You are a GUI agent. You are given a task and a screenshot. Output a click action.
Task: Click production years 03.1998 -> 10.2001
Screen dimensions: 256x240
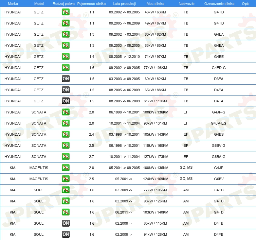[x=124, y=134]
